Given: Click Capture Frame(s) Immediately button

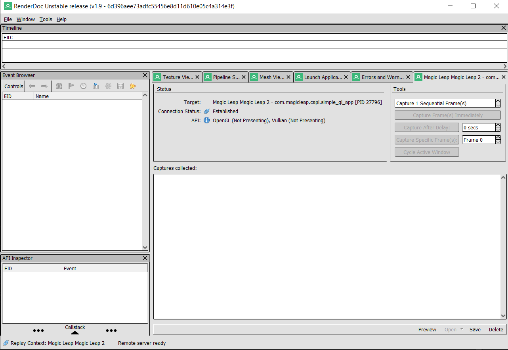Looking at the screenshot, I should pos(448,115).
